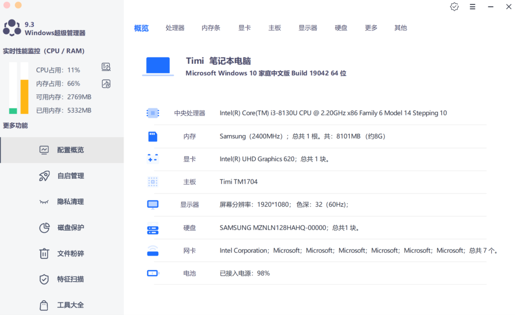Click the 更多功能 heading
The height and width of the screenshot is (315, 515).
click(15, 126)
